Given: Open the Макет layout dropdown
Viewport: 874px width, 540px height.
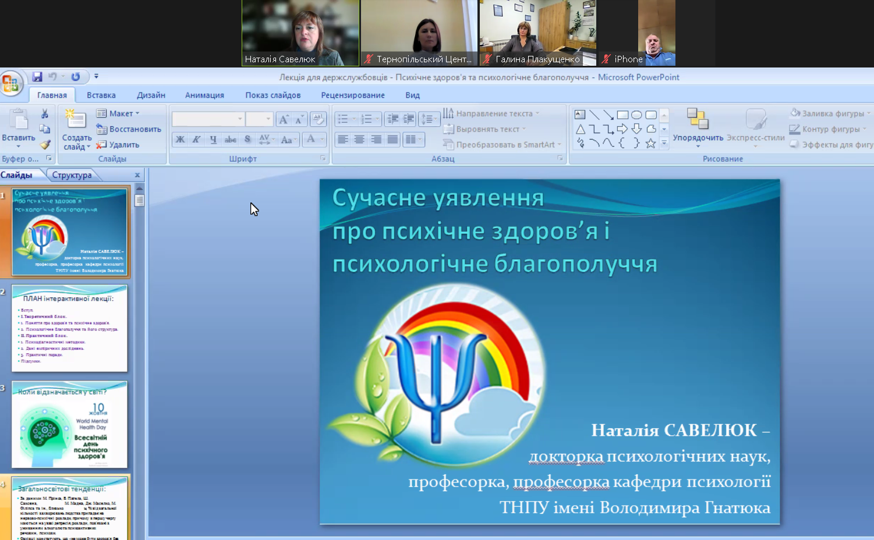Looking at the screenshot, I should point(118,113).
